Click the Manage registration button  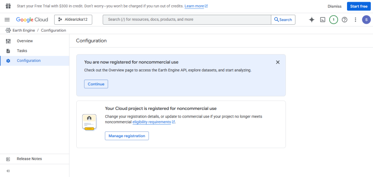pos(127,136)
